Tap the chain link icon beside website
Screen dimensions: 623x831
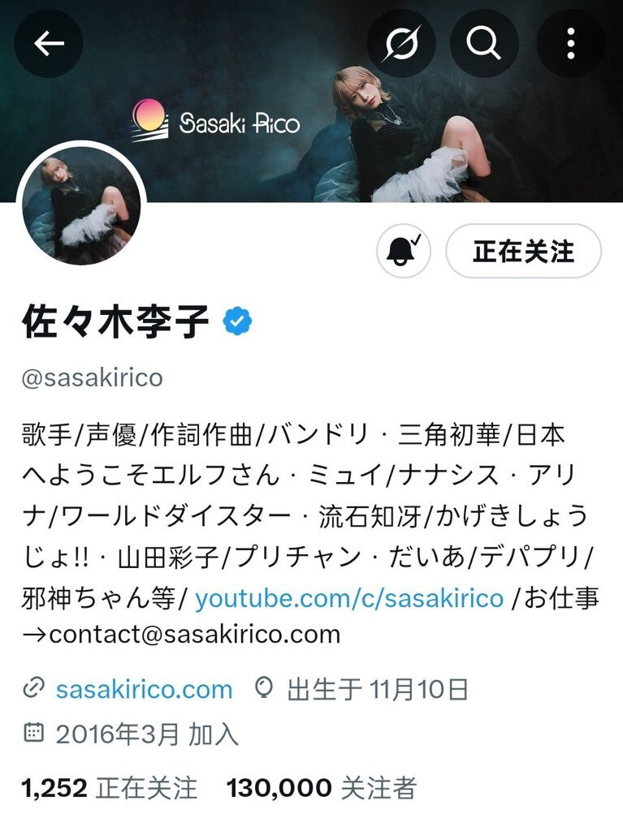coord(33,688)
